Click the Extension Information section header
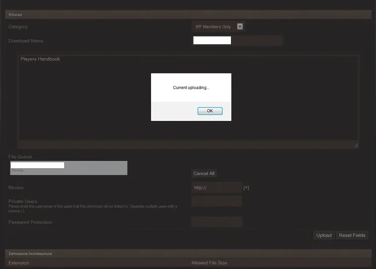The width and height of the screenshot is (376, 269). [31, 254]
